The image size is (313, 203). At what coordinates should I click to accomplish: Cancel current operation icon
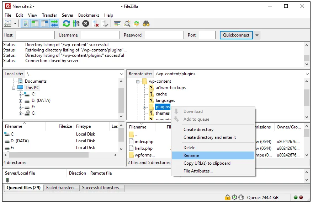pyautogui.click(x=86, y=23)
